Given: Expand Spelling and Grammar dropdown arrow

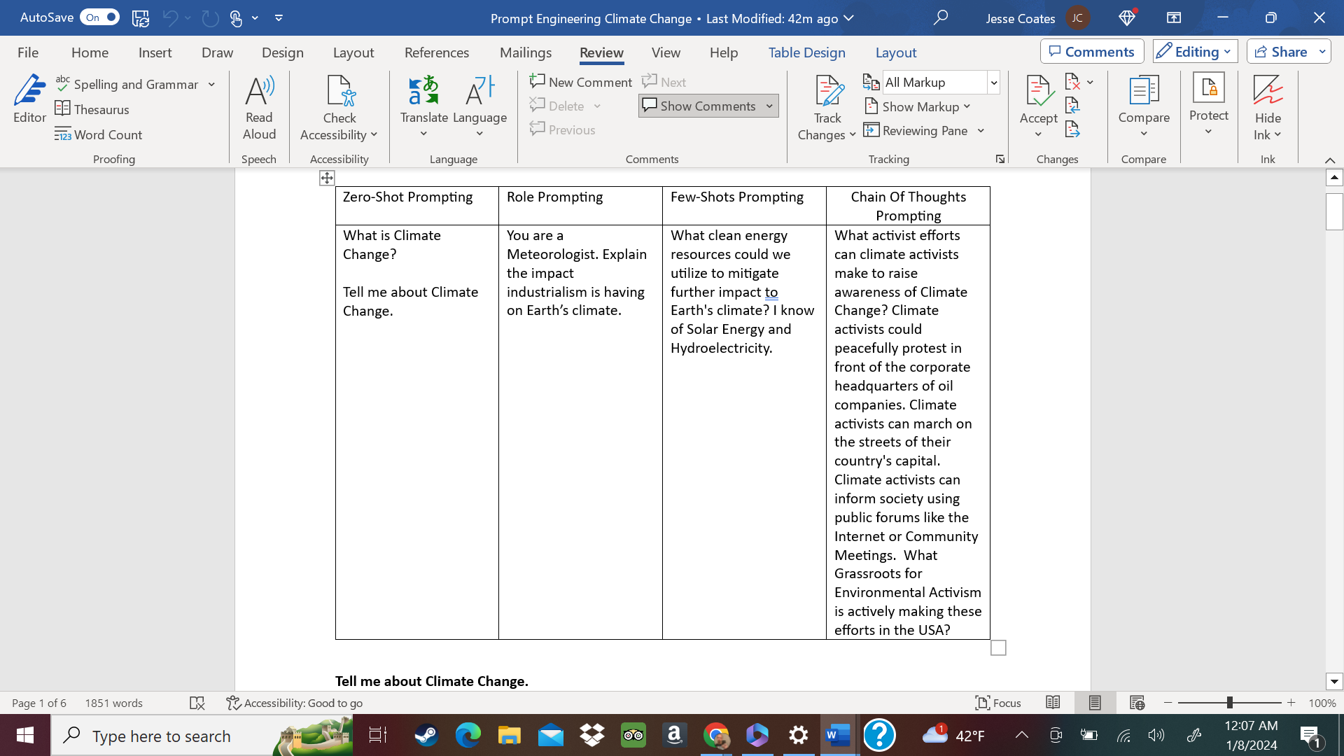Looking at the screenshot, I should (x=211, y=84).
